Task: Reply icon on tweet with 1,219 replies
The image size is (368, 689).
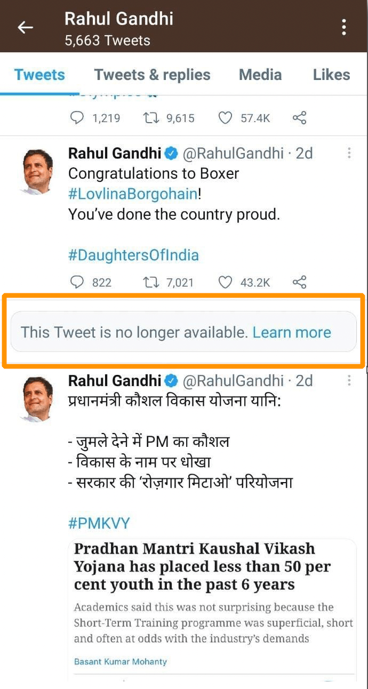Action: (77, 118)
